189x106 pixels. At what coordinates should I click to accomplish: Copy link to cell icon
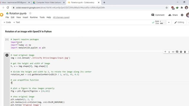[173, 52]
